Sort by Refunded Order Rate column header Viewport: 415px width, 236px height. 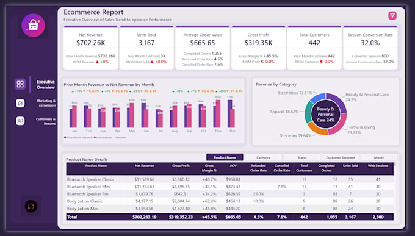tap(258, 168)
